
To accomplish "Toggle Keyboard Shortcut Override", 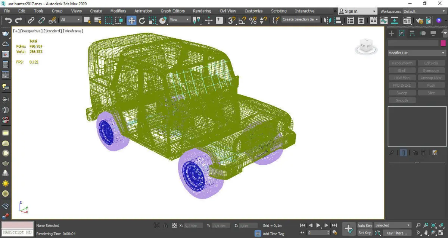I will click(219, 20).
